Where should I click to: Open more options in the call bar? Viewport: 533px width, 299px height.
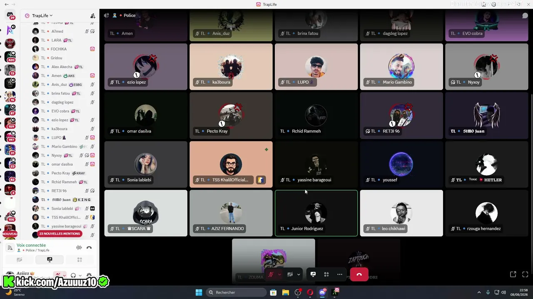click(340, 274)
